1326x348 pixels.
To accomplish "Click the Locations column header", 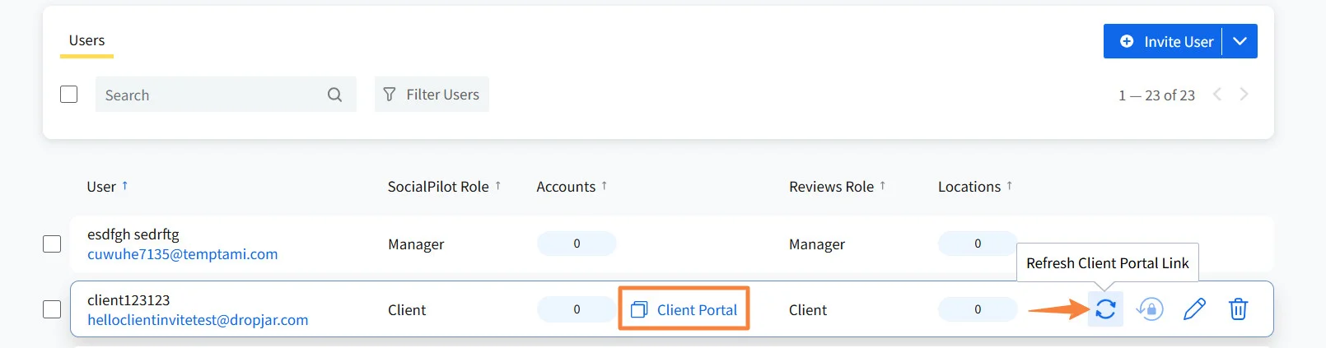I will pos(969,187).
